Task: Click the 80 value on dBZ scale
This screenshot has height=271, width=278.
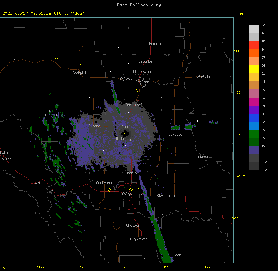Action: pos(263,25)
